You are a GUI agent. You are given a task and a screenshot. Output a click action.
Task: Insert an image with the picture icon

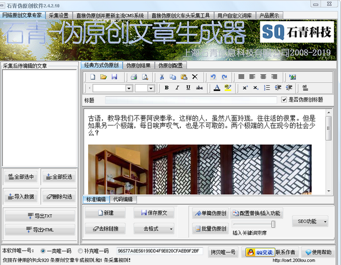pos(292,77)
